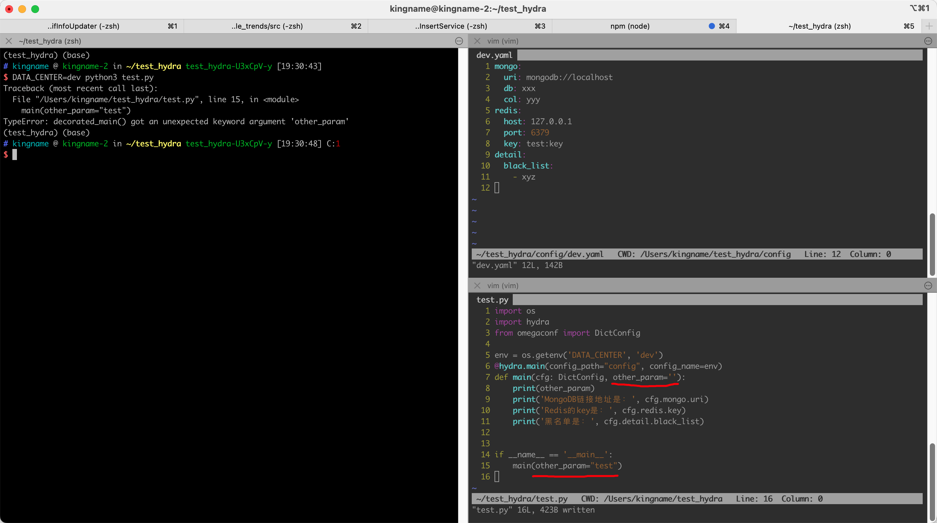Click the shell prompt cursor in the terminal
The image size is (937, 523).
coord(15,155)
